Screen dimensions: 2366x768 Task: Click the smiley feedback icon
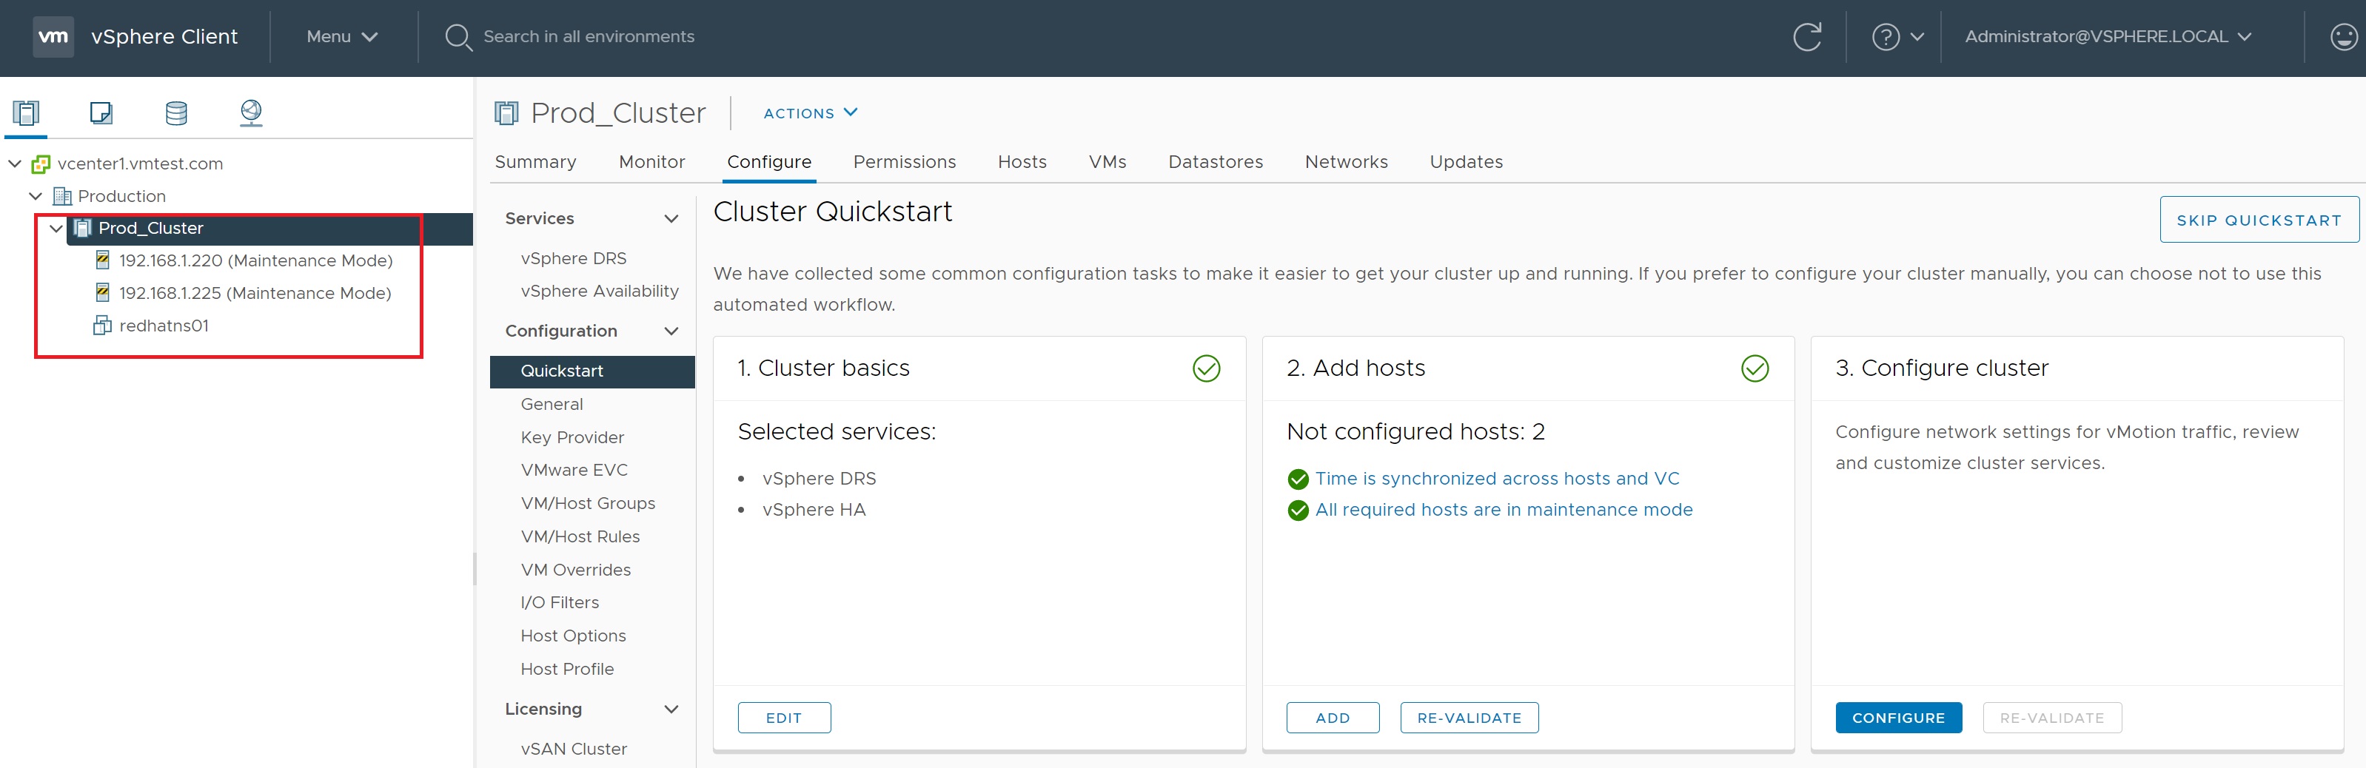click(2343, 37)
